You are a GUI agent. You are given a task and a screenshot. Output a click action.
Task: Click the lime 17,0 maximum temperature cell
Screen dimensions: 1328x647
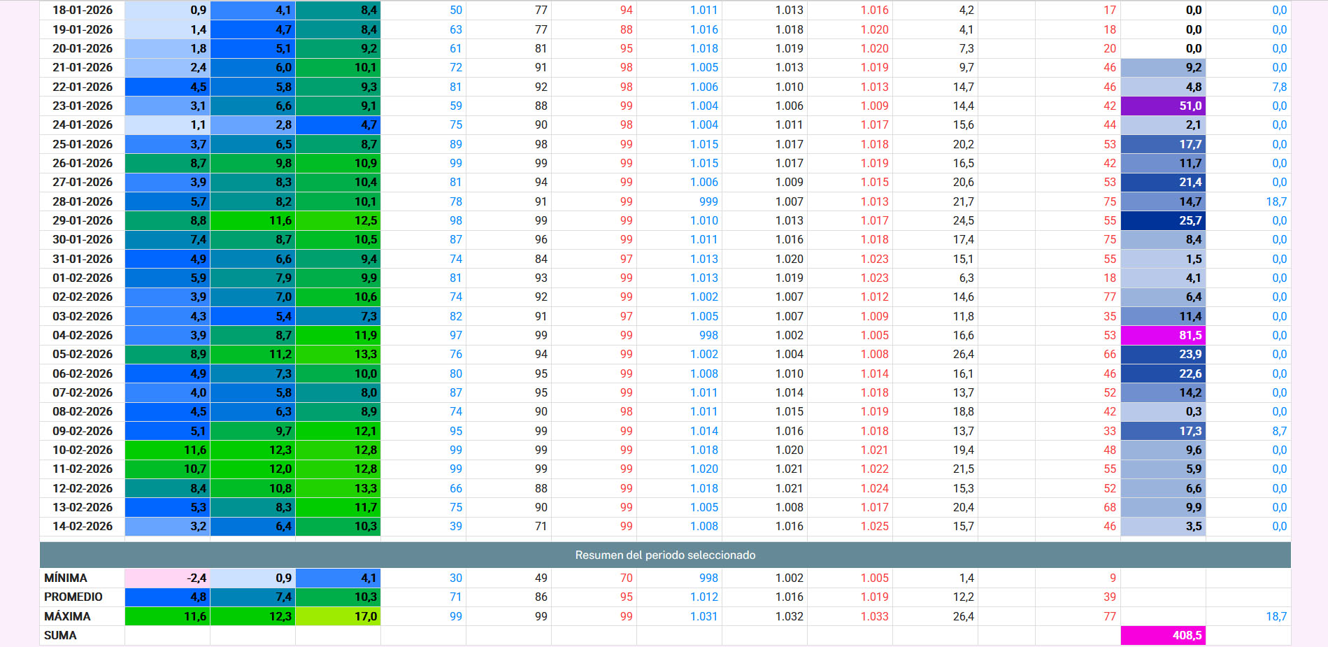pos(338,616)
